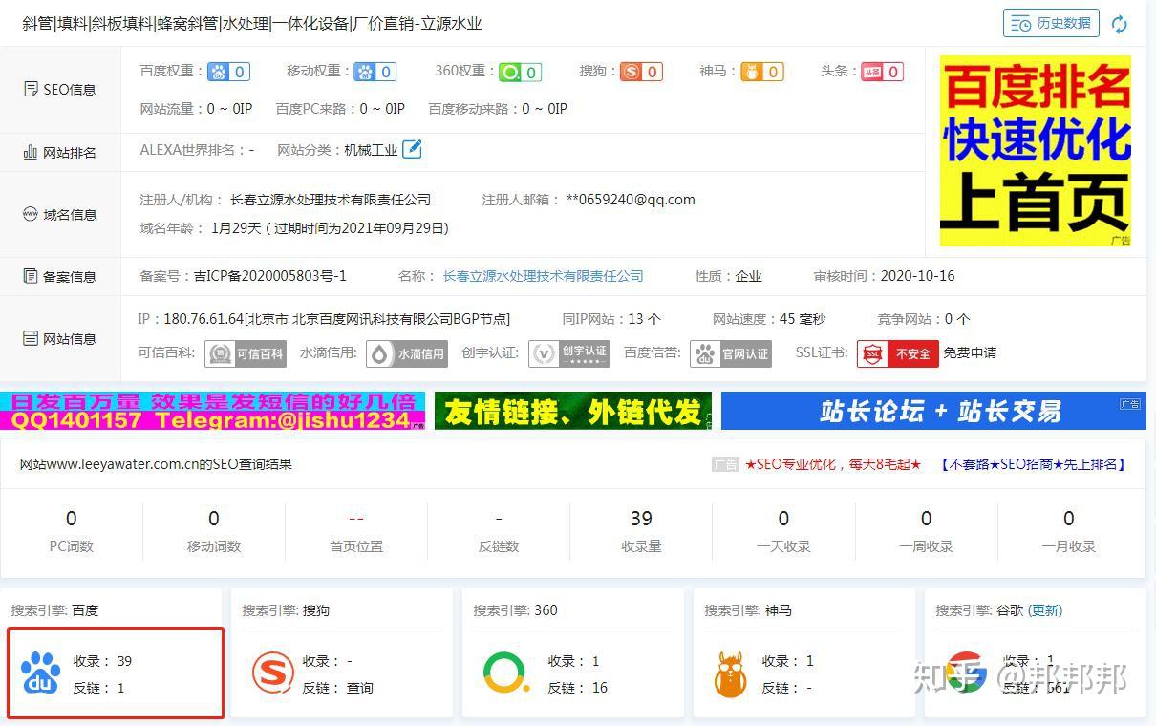Click the 移动权重 paw badge
Viewport: 1156px width, 726px height.
pos(375,72)
